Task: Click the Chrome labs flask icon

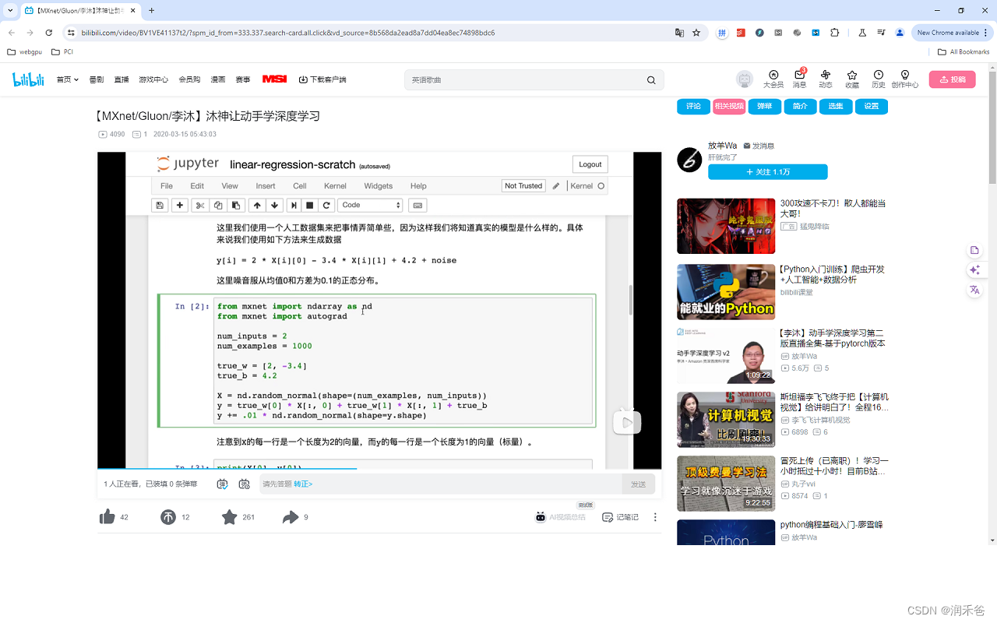Action: click(x=862, y=33)
